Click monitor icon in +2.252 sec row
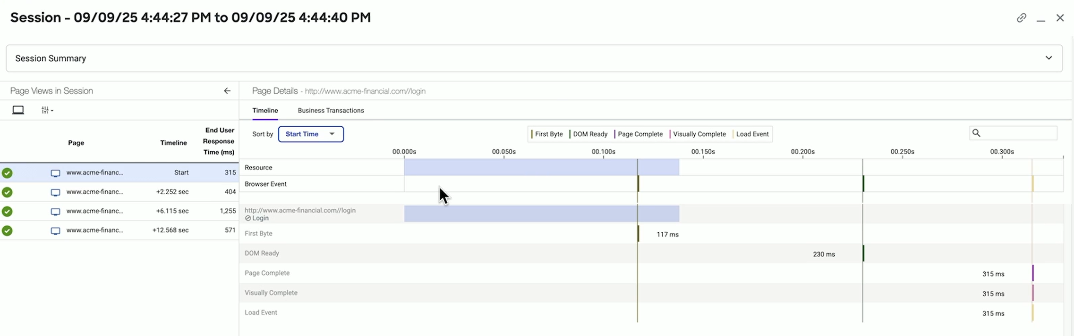 point(55,192)
